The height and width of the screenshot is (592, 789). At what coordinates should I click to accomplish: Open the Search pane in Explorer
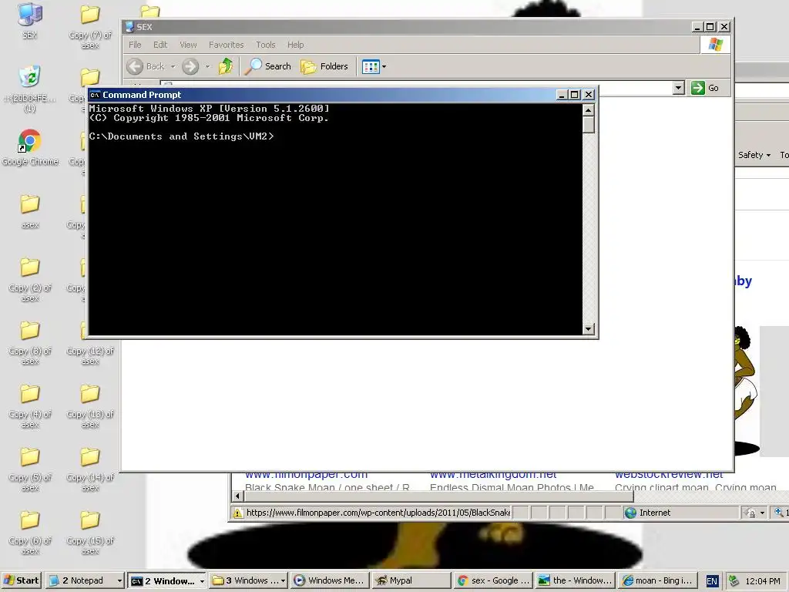coord(267,66)
